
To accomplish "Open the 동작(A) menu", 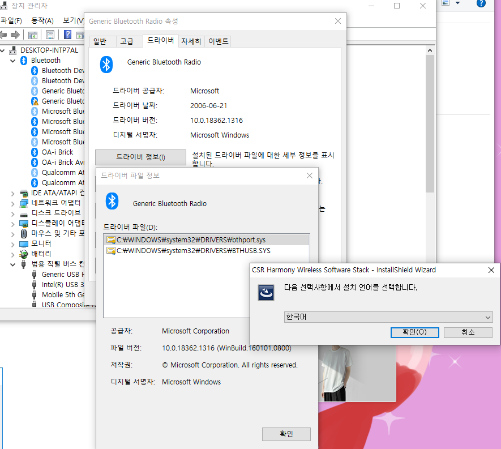I will tap(42, 21).
